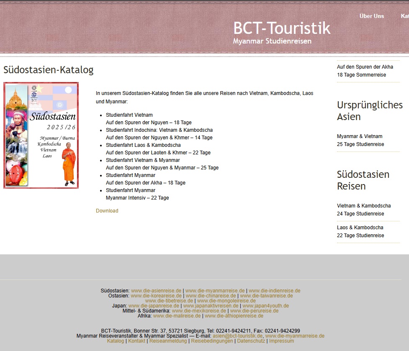Open Auf den Spuren der Akha sidebar link

(365, 71)
